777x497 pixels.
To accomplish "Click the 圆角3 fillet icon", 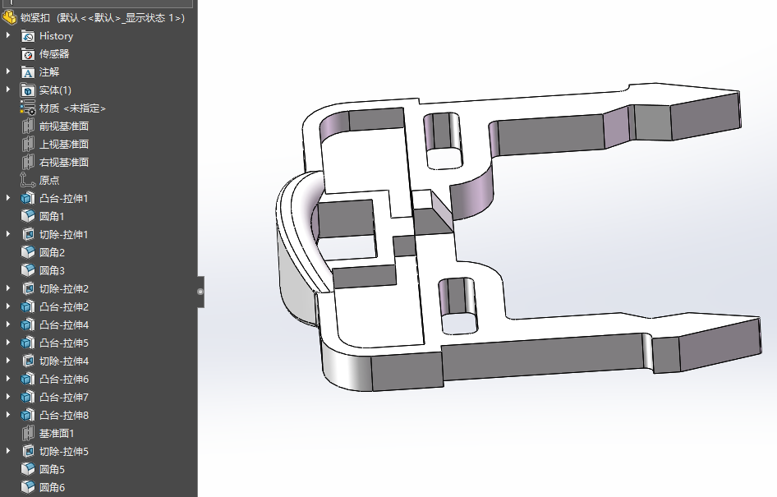I will pos(28,270).
